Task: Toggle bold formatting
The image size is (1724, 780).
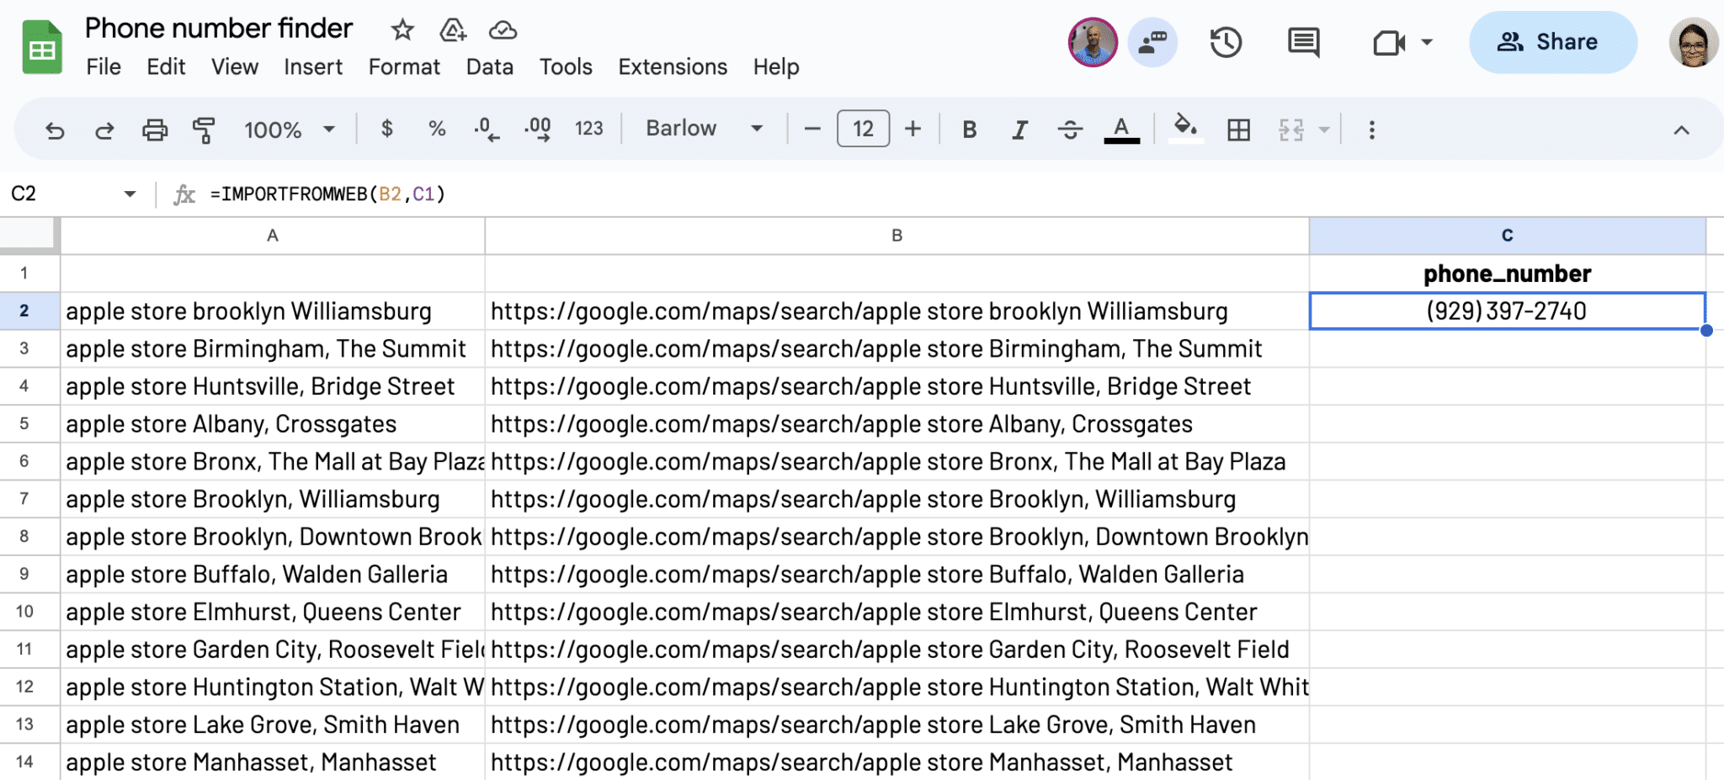Action: 970,130
